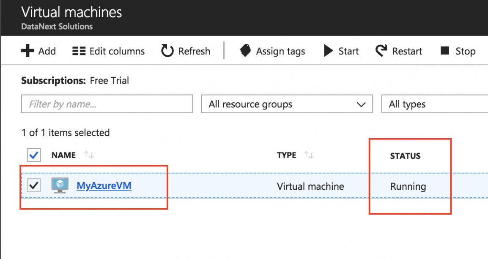Viewport: 488px width, 259px height.
Task: Click the resource groups dropdown chevron
Action: click(362, 104)
